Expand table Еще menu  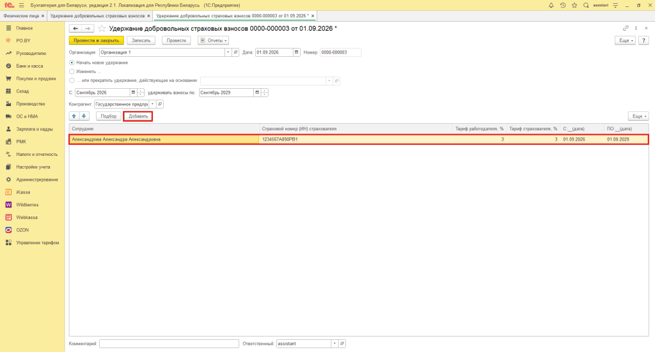(x=638, y=116)
